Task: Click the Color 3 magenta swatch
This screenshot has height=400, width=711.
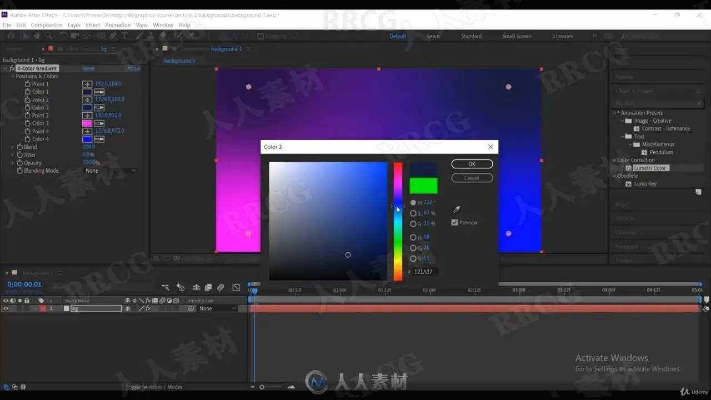Action: point(87,123)
